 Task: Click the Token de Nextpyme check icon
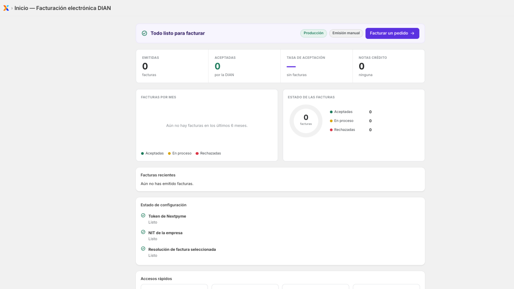(143, 215)
